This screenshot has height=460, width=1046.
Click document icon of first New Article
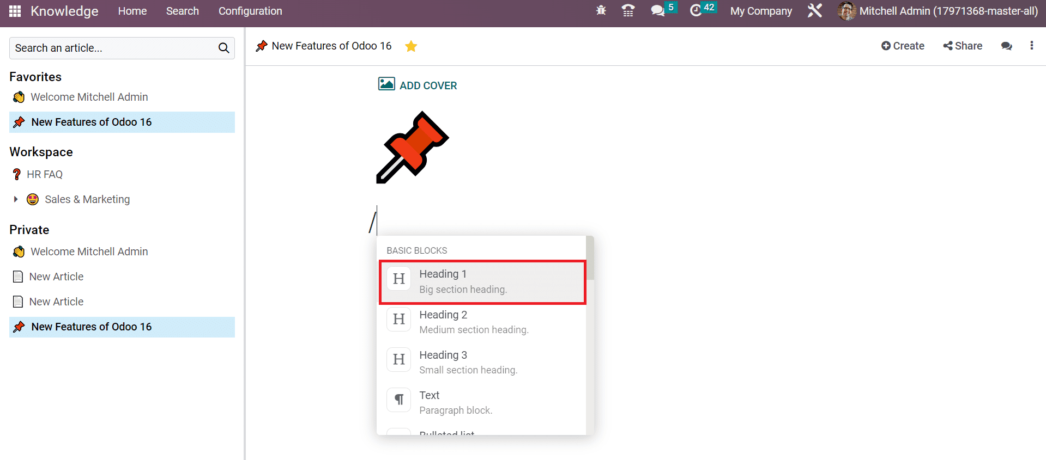tap(18, 277)
